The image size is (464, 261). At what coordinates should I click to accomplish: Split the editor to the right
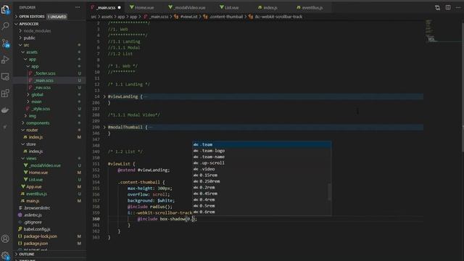[448, 7]
